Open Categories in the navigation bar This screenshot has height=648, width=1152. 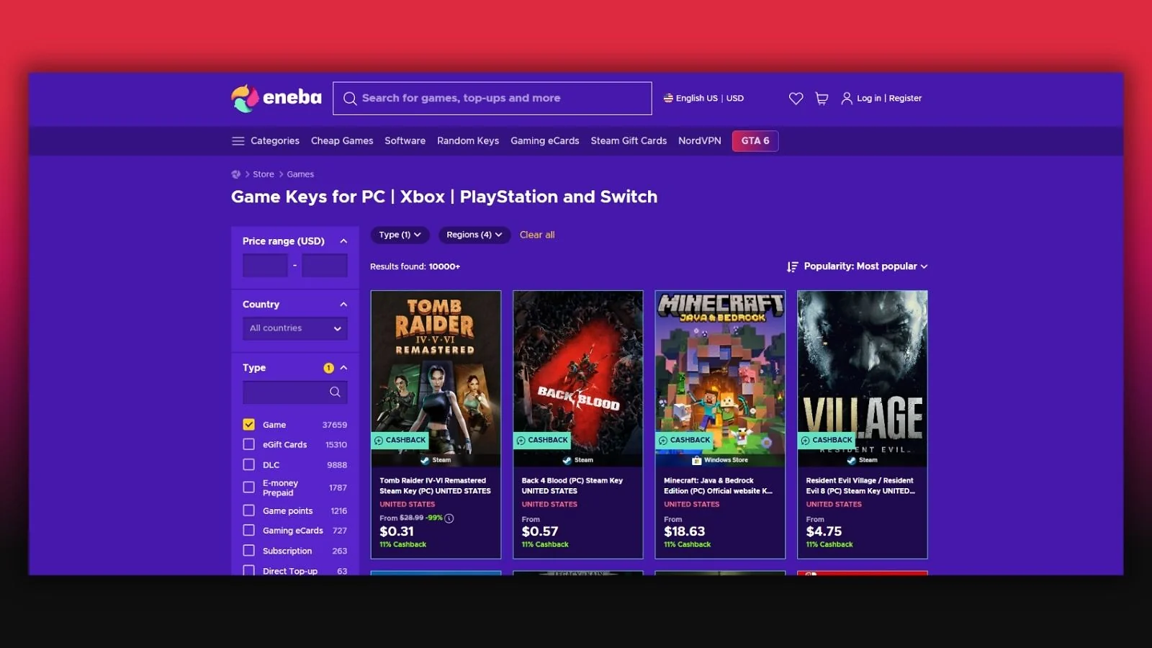[275, 141]
